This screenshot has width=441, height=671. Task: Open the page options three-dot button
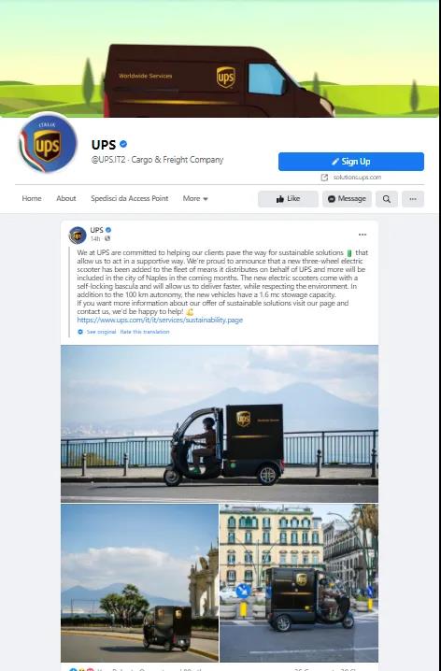413,199
